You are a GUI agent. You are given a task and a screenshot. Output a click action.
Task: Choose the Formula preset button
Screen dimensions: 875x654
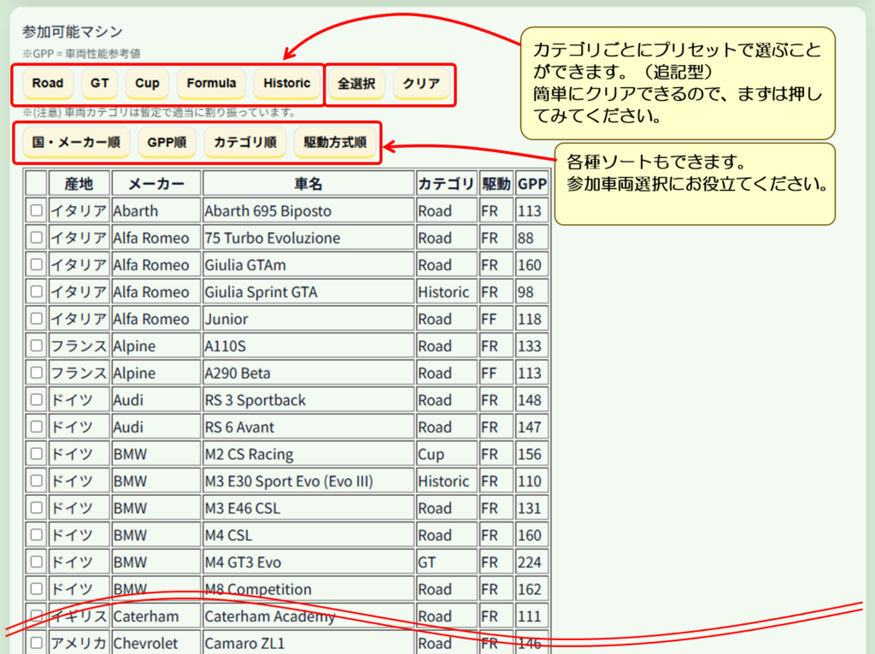tap(211, 84)
